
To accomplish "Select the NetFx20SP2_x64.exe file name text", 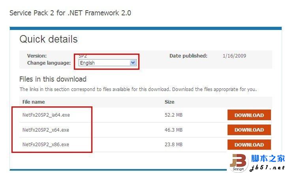I will click(45, 130).
